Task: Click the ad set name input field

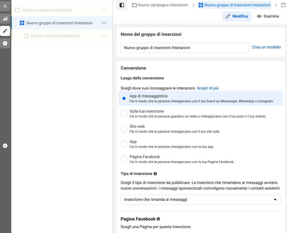Action: pos(185,48)
